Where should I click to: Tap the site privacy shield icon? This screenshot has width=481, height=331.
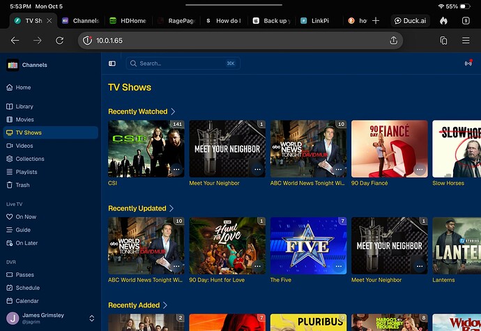point(87,40)
